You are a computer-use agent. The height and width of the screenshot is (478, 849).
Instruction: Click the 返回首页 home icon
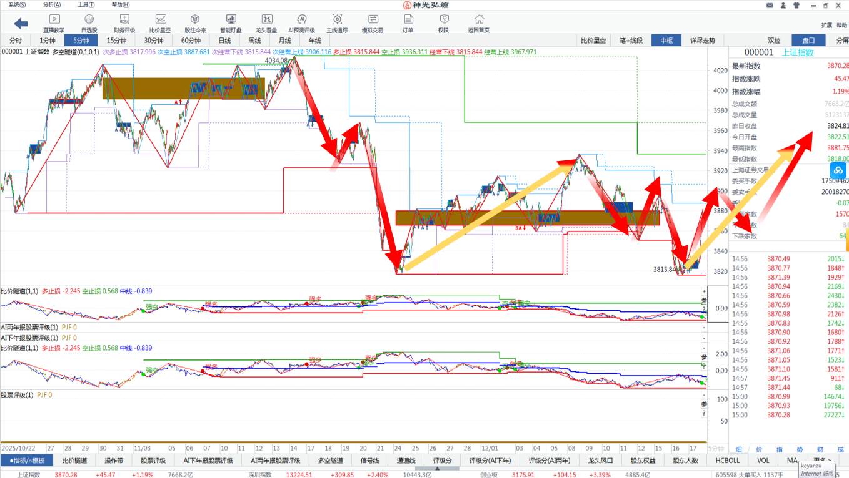478,23
